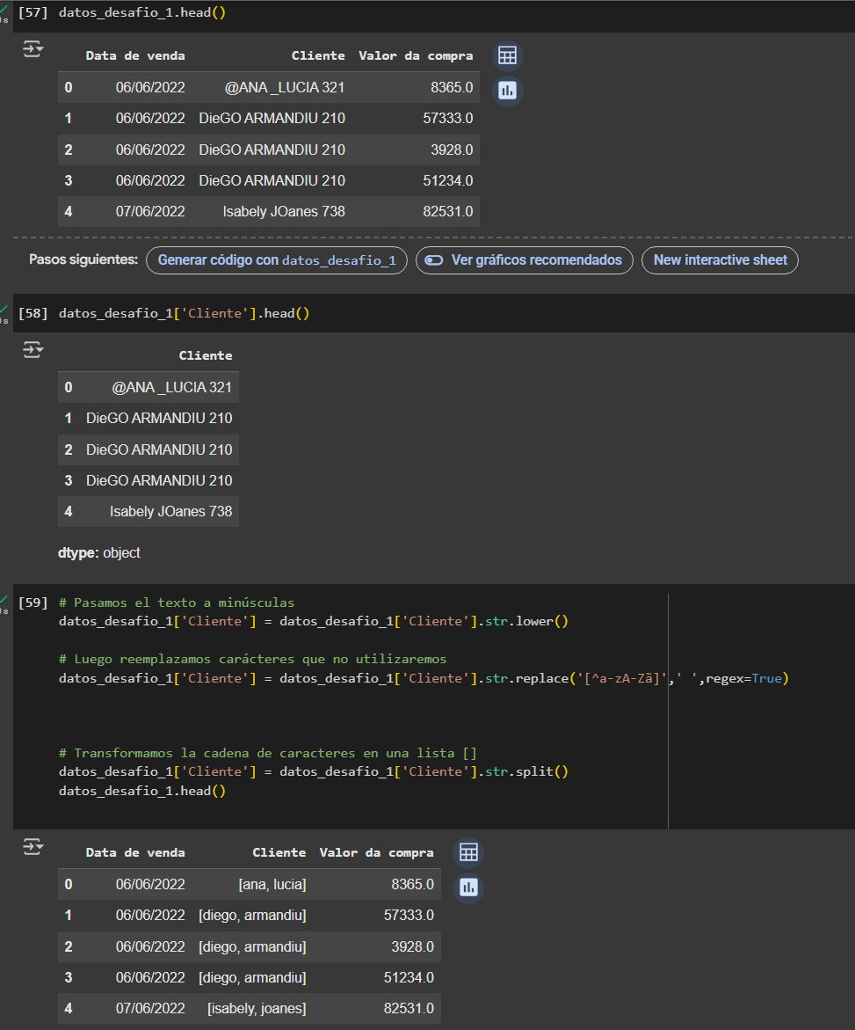Select '[ana, lucia]' cell in last table

[x=272, y=885]
